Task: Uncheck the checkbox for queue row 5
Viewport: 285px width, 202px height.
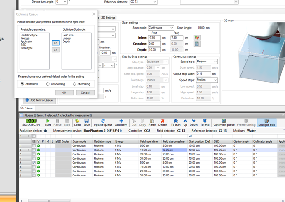Action: 34,163
